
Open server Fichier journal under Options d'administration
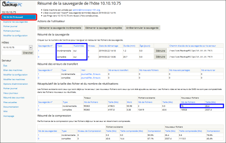10,88
